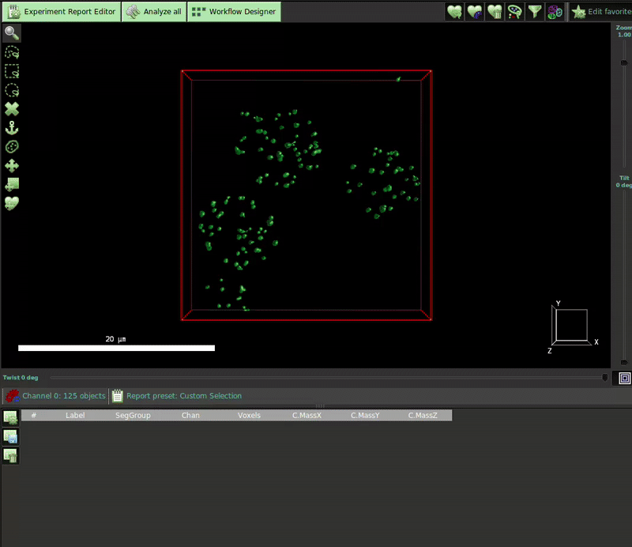The width and height of the screenshot is (632, 547).
Task: Select the dashed rectangle selection tool
Action: click(x=12, y=71)
